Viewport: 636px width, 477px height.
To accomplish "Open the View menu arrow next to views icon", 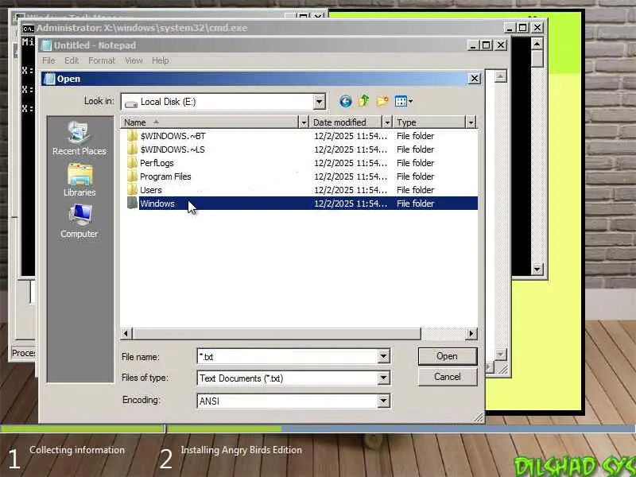I will pyautogui.click(x=410, y=101).
